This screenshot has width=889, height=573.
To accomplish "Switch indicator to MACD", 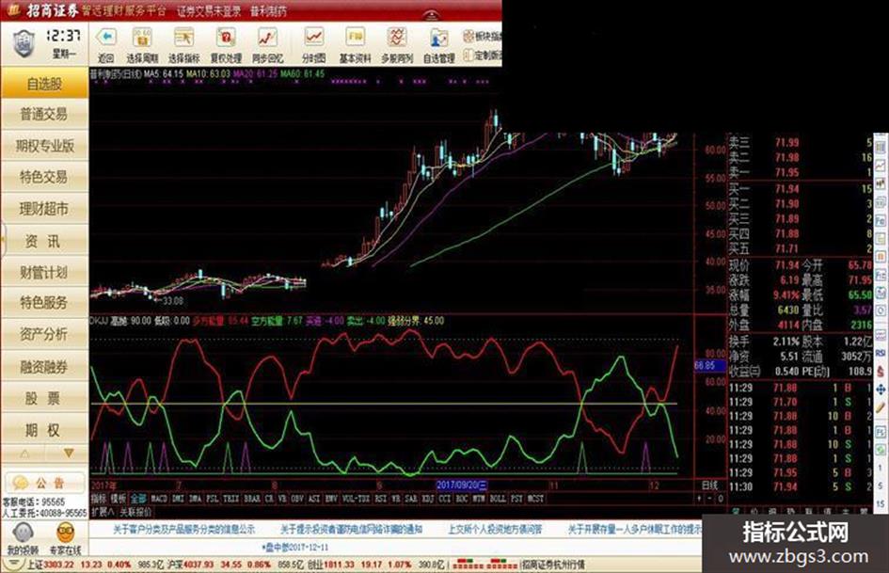I will pos(159,499).
